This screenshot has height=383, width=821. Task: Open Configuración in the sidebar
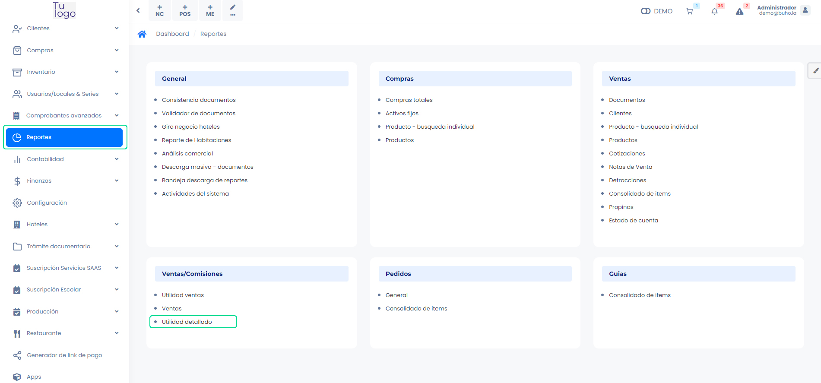click(47, 203)
